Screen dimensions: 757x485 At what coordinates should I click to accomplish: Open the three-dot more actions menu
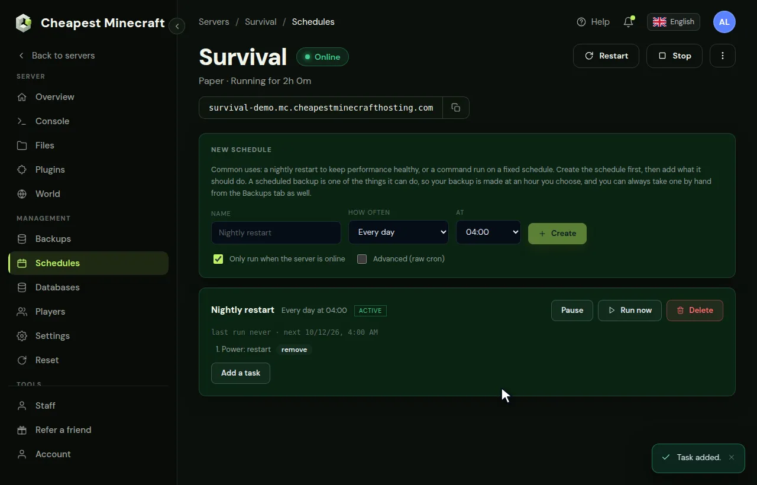723,56
